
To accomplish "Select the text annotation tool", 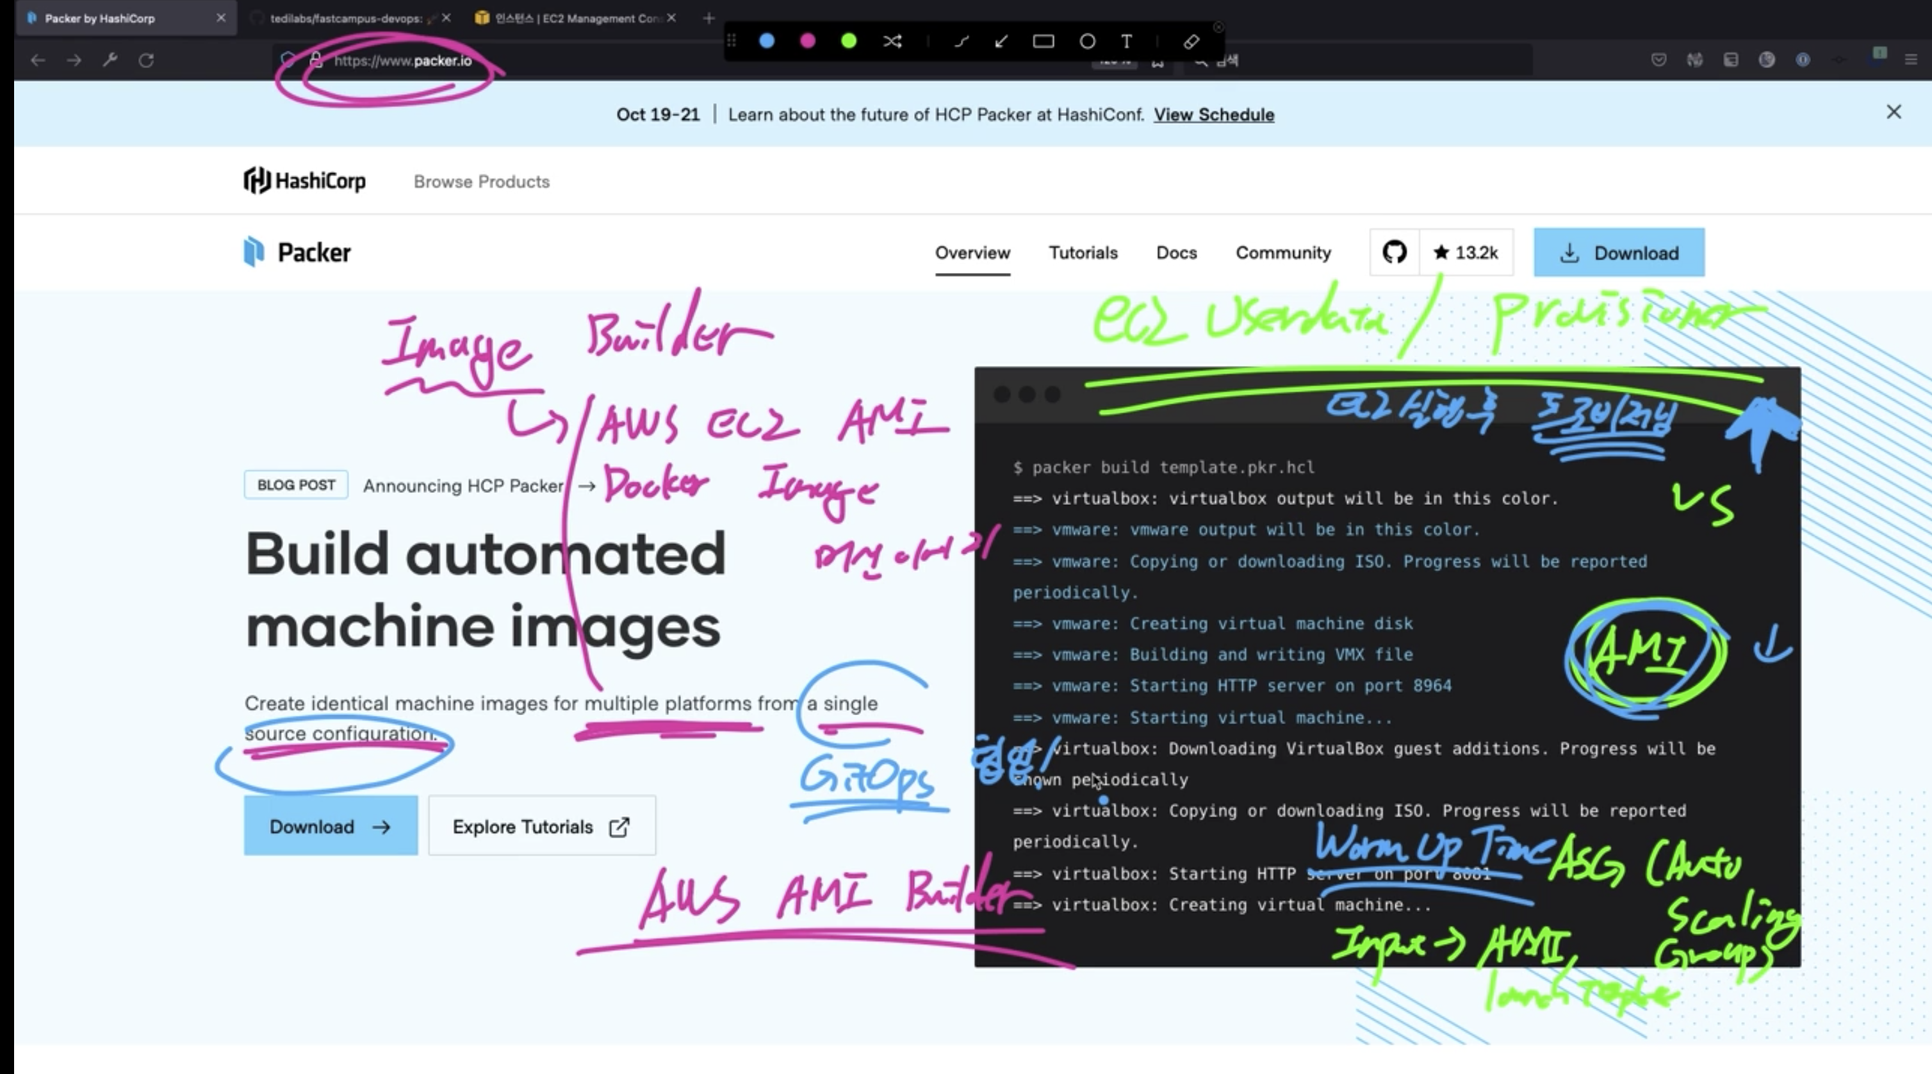I will [1127, 41].
